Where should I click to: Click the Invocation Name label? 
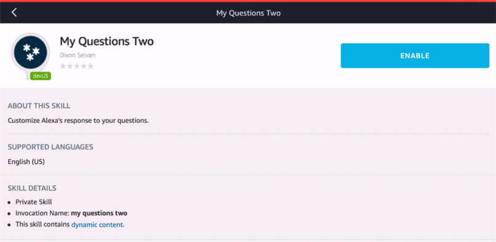click(x=42, y=213)
